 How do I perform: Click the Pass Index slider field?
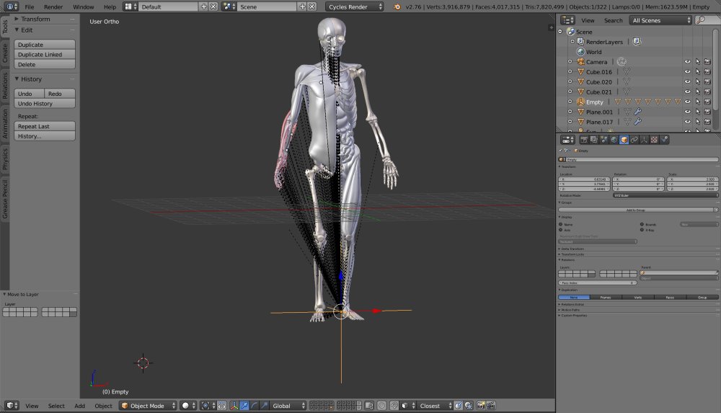[x=597, y=283]
